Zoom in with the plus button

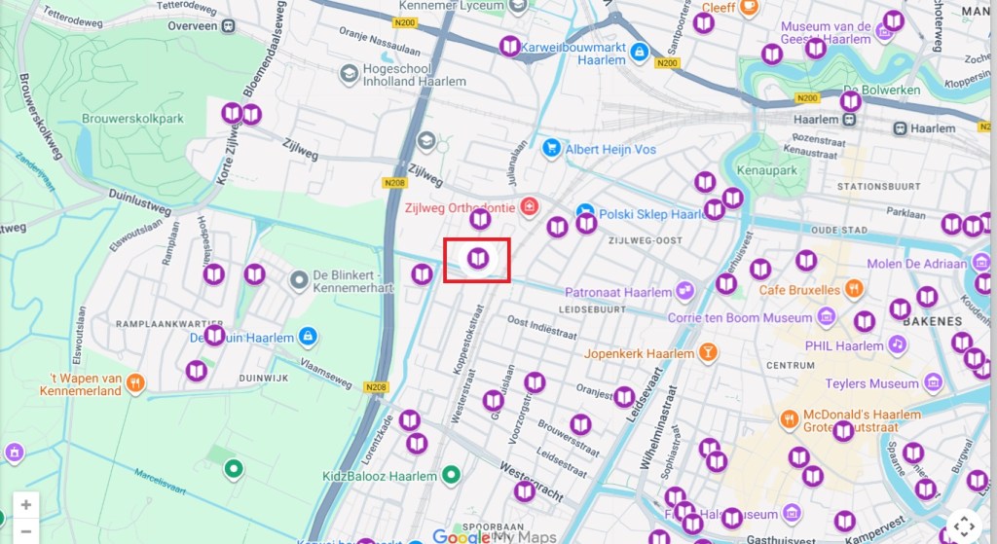pos(26,505)
